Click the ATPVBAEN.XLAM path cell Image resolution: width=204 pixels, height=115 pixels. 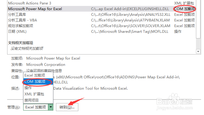click(x=130, y=20)
